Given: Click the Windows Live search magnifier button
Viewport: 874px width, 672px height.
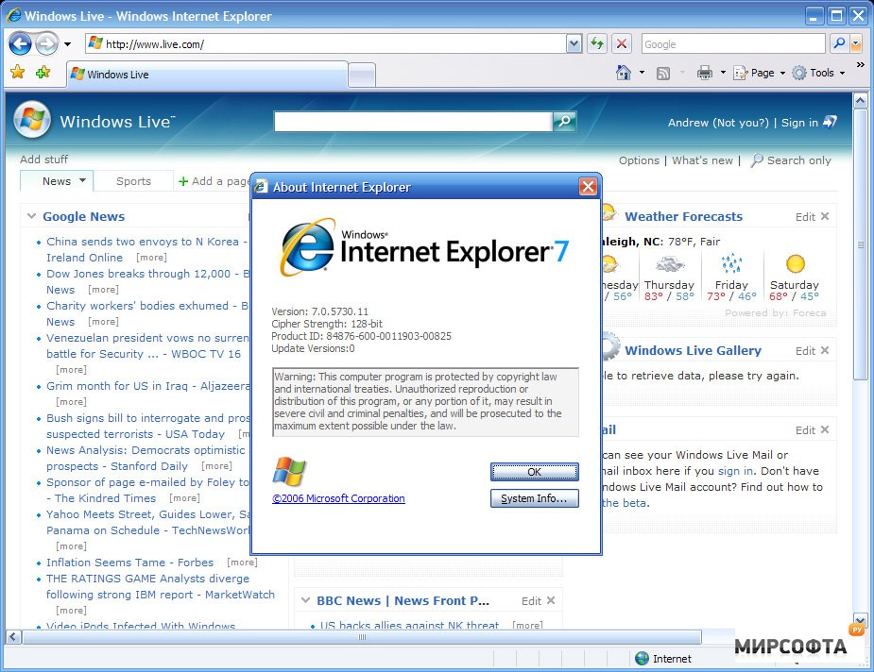Looking at the screenshot, I should pos(564,121).
